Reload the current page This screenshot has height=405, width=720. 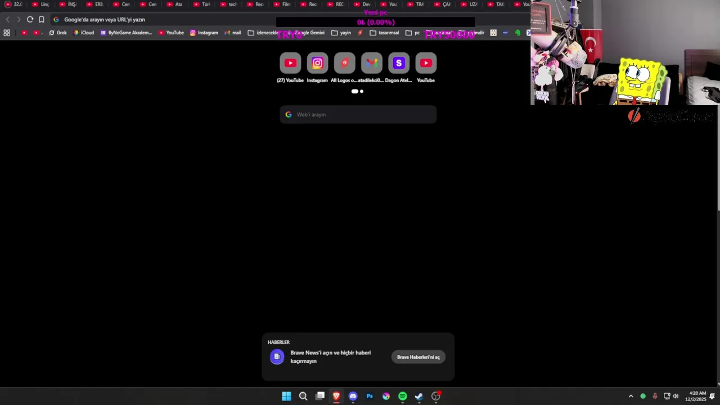[x=30, y=19]
